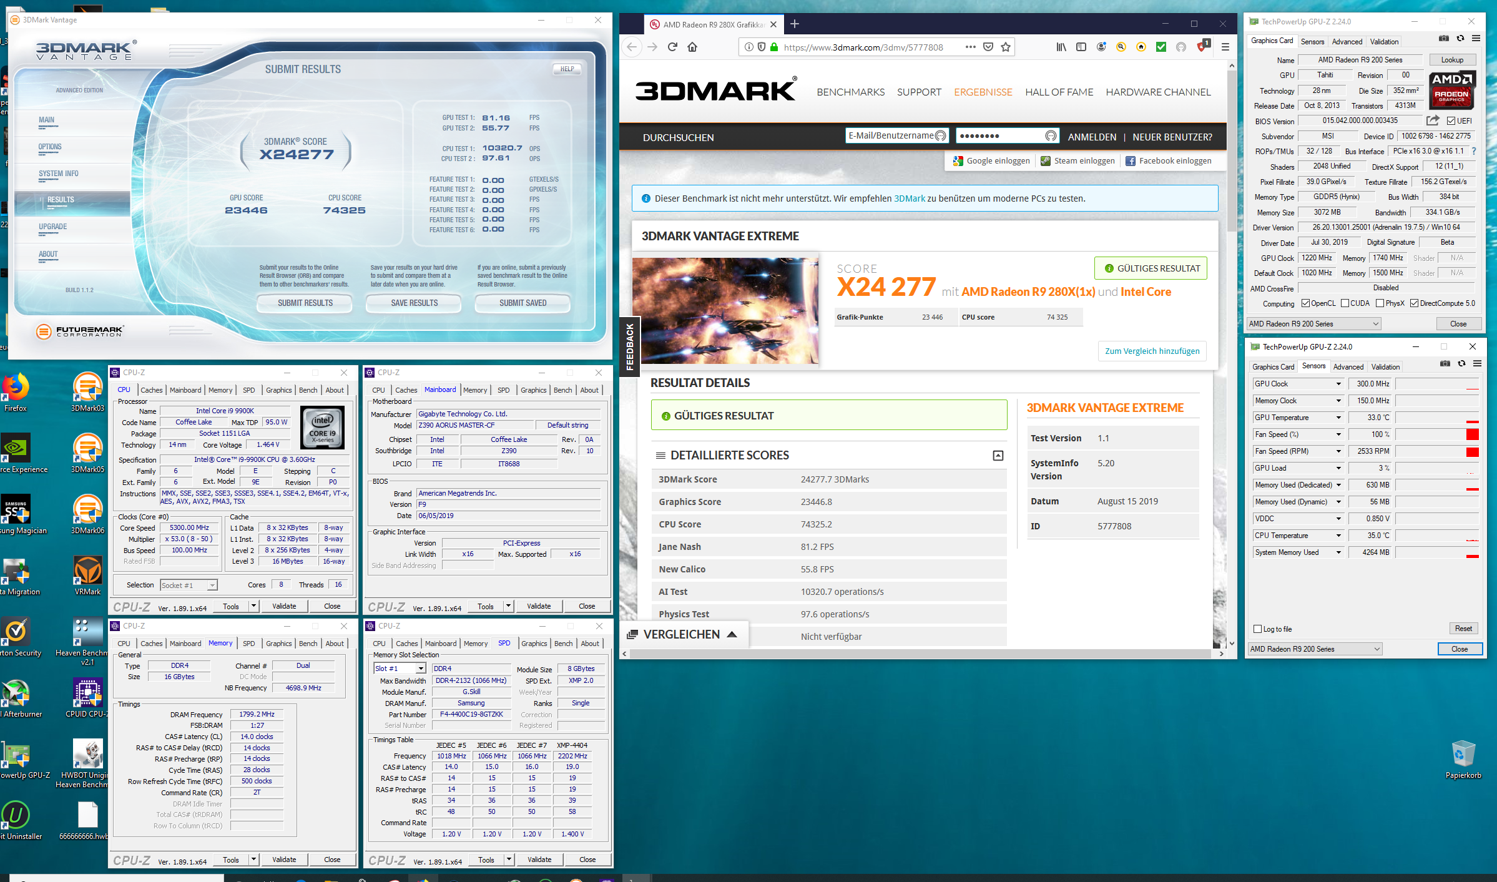
Task: Open Firefox library icon
Action: (1061, 47)
